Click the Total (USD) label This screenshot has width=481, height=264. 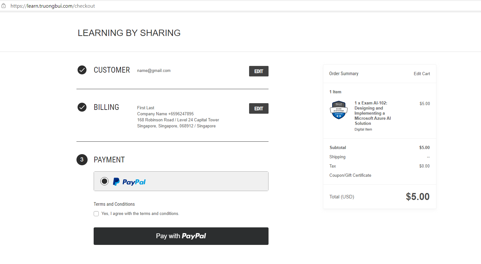[x=342, y=197]
